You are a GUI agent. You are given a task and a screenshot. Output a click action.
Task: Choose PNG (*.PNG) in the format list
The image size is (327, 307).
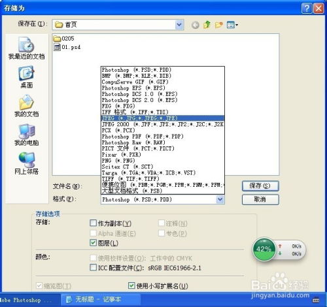pos(163,161)
